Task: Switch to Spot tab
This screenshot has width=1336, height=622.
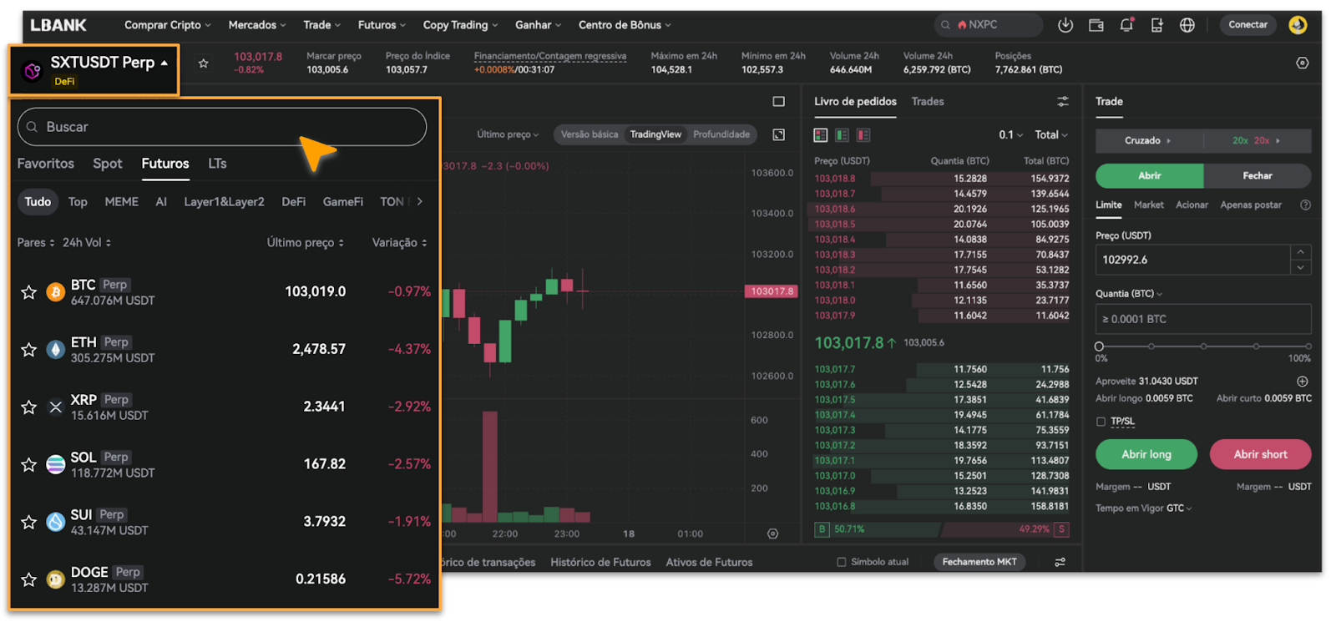Action: pyautogui.click(x=107, y=164)
